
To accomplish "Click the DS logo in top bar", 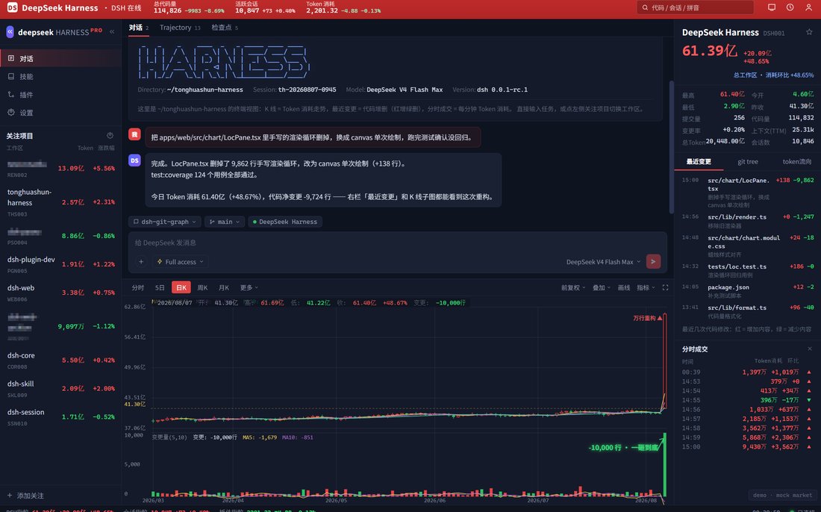I will [12, 8].
